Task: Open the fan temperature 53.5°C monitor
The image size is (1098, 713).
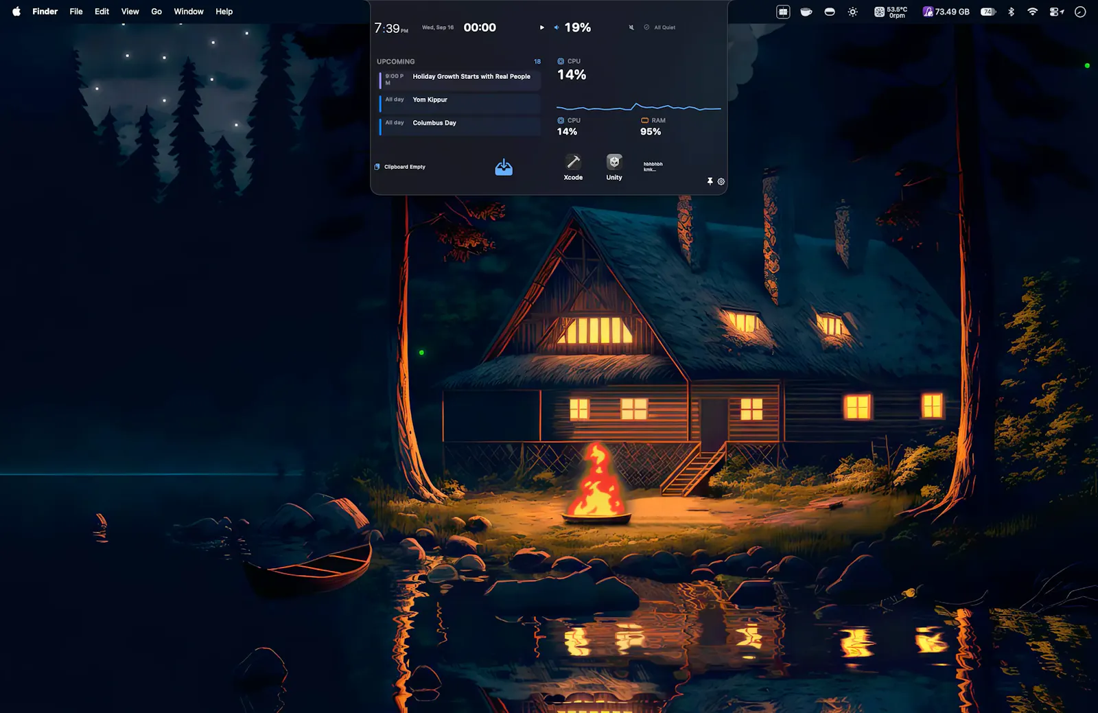Action: pyautogui.click(x=891, y=12)
